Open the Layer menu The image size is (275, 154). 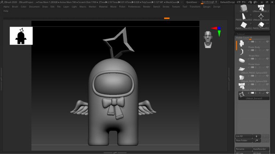pos(66,7)
